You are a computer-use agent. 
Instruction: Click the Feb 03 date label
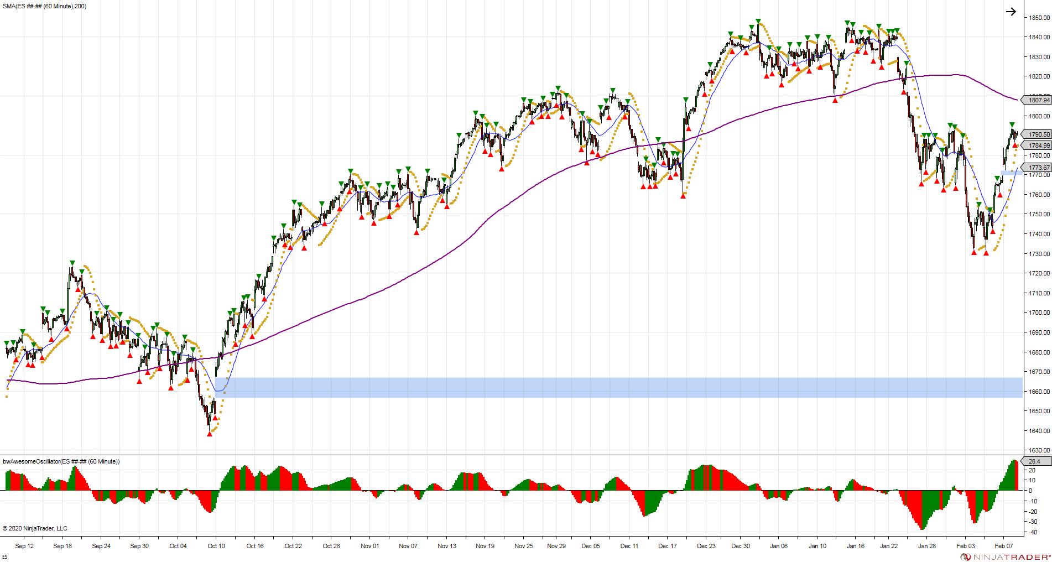coord(966,546)
